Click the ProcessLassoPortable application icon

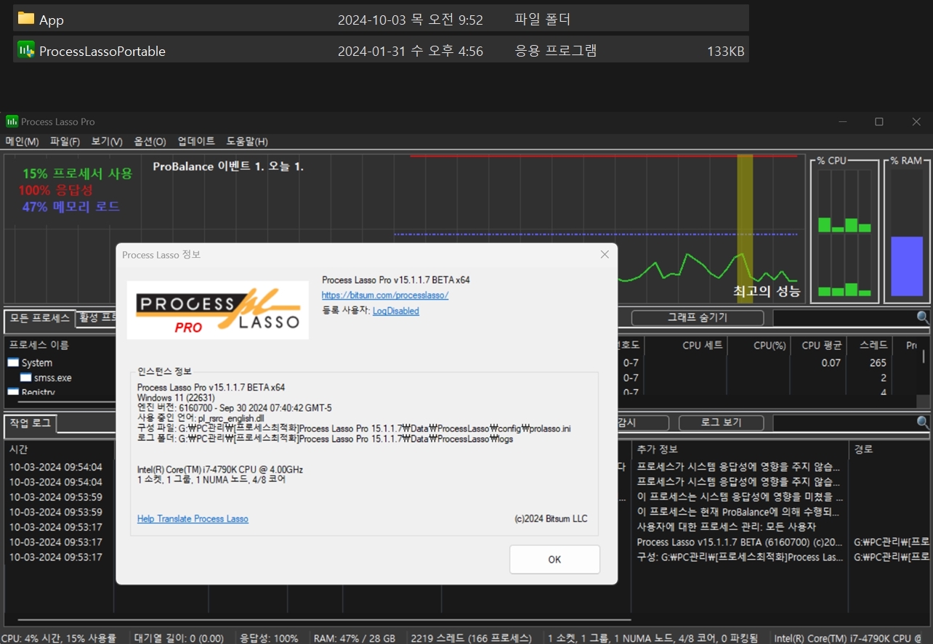[25, 50]
